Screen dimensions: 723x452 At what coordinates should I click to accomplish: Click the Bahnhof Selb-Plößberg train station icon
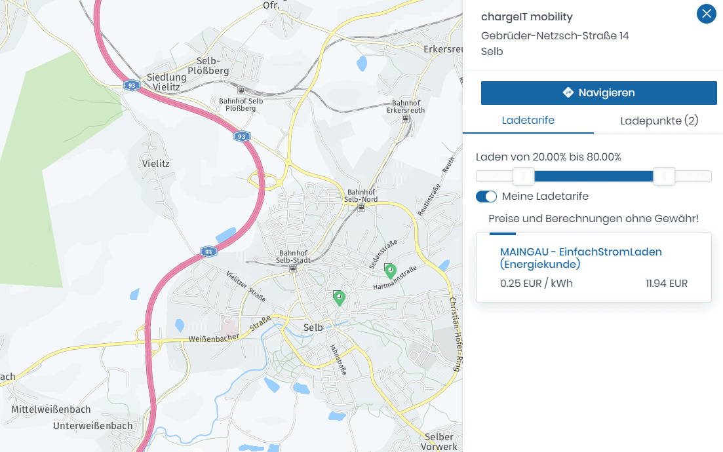point(241,90)
